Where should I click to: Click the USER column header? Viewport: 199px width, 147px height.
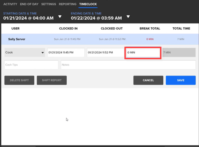(x=15, y=28)
